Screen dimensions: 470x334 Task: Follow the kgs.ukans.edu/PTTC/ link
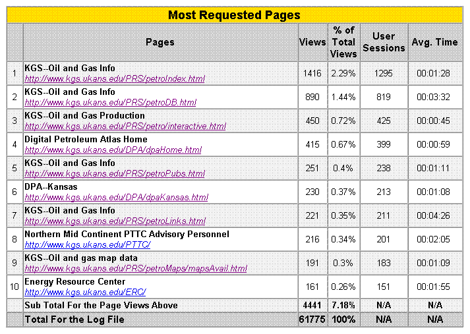click(x=87, y=244)
